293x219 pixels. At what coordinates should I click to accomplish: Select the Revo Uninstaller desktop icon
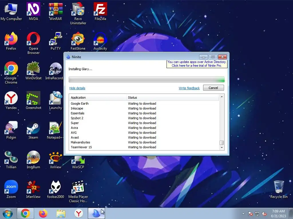coord(78,14)
